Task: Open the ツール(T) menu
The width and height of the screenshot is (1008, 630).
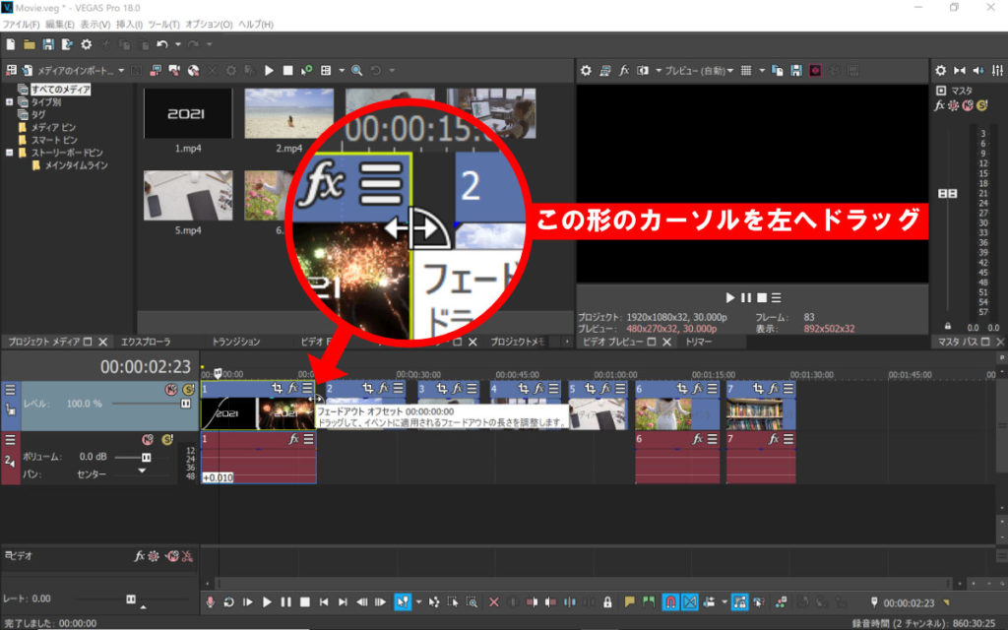Action: coord(162,24)
